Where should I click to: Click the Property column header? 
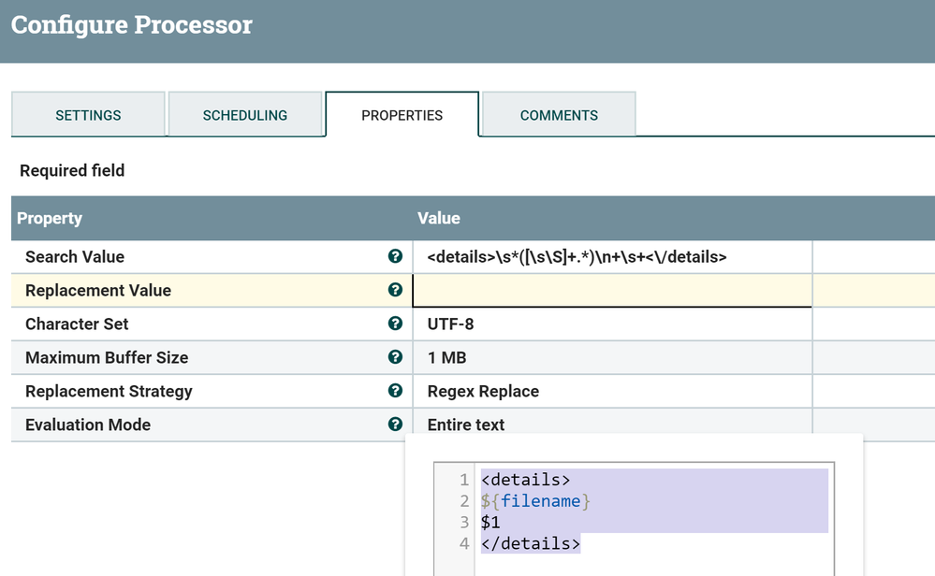click(50, 219)
